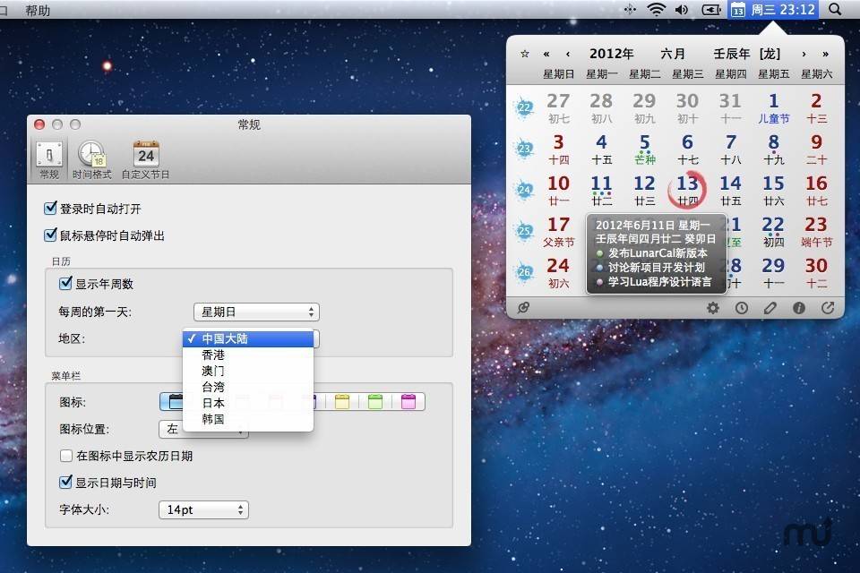
Task: Select the magenta menu bar calendar icon
Action: (408, 401)
